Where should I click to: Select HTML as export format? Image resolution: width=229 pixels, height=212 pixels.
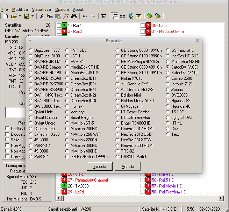[x=168, y=123]
